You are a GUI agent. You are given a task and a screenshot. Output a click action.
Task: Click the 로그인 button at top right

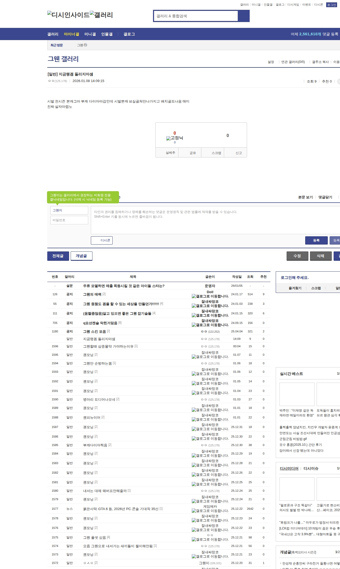point(331,5)
